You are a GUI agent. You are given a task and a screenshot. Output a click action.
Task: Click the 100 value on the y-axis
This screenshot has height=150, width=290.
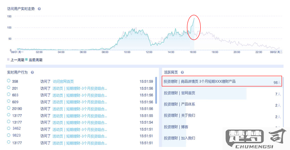tap(9, 28)
